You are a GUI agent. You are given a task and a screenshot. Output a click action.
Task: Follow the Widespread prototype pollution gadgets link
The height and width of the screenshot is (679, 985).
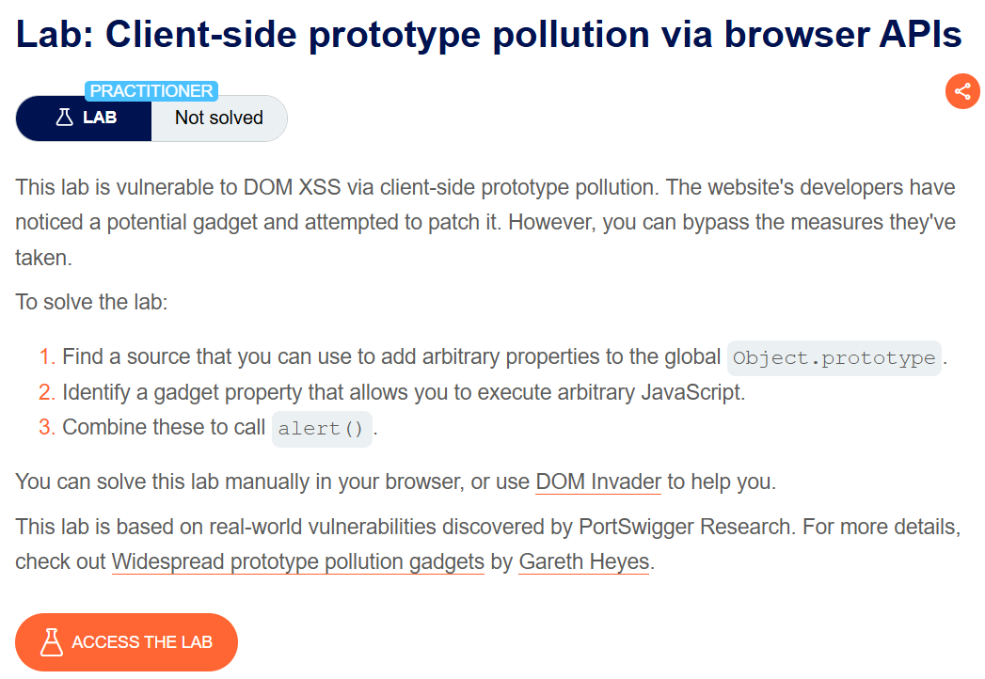coord(297,561)
